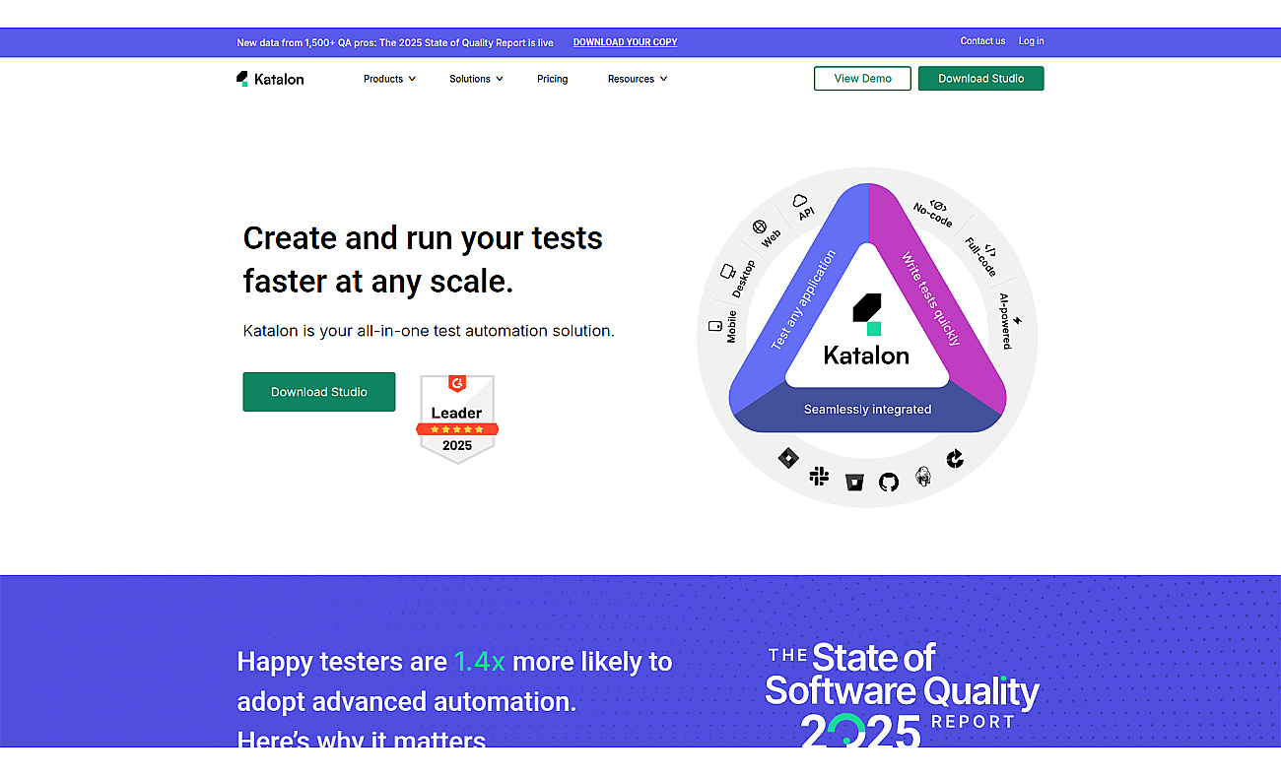1281x776 pixels.
Task: Click the circular arrow icon on the wheel
Action: [x=955, y=458]
